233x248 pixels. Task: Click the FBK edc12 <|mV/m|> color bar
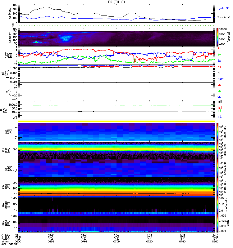click(217, 205)
